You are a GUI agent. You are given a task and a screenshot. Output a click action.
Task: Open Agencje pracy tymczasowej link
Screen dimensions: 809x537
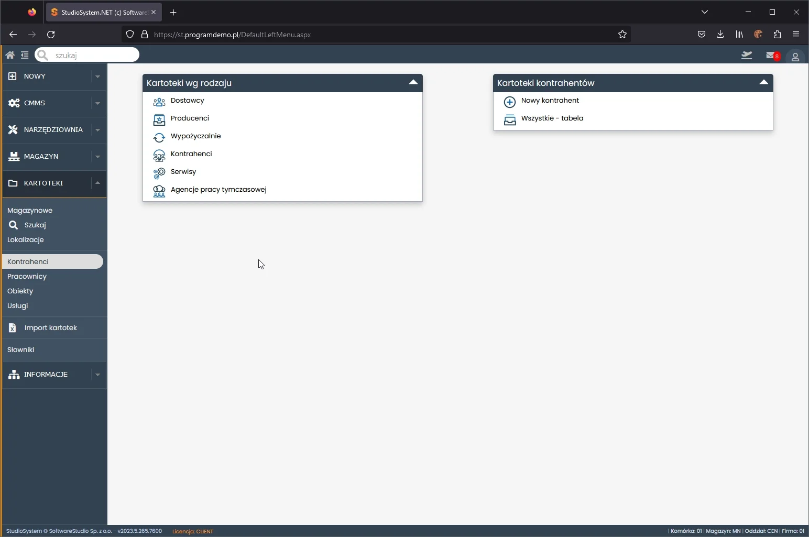tap(218, 190)
